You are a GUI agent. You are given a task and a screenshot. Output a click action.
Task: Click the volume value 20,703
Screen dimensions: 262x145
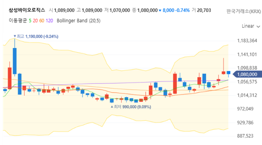[204, 10]
